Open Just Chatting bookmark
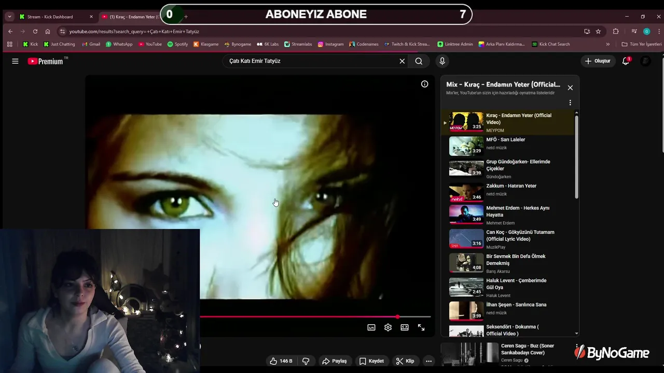Image resolution: width=664 pixels, height=373 pixels. point(59,44)
